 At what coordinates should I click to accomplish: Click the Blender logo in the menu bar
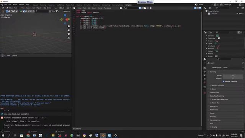click(2, 5)
